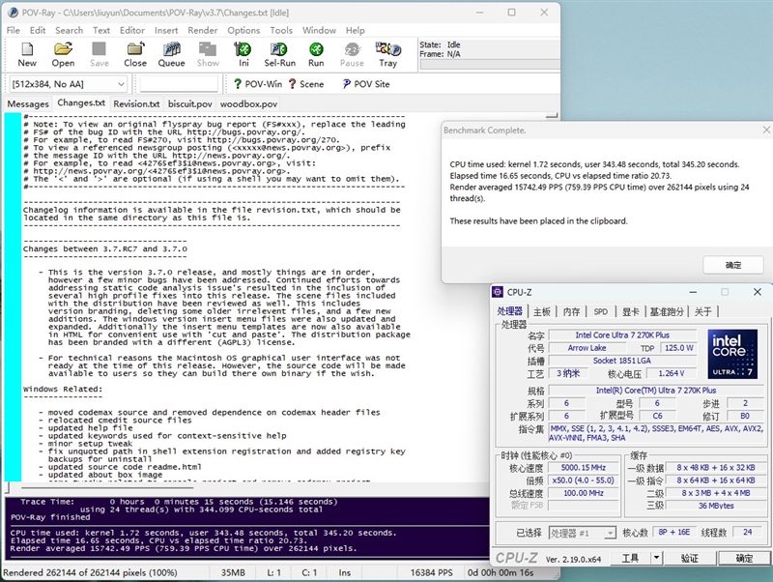The image size is (773, 582).
Task: Open the POV Site link icon
Action: pyautogui.click(x=365, y=84)
